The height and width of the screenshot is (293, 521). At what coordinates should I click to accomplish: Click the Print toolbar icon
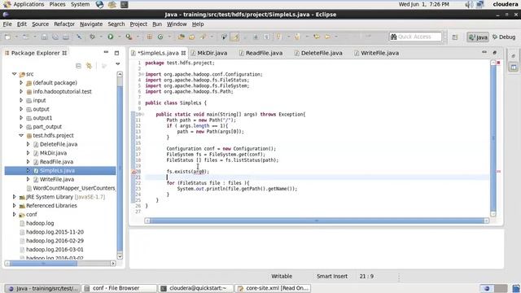click(x=66, y=37)
